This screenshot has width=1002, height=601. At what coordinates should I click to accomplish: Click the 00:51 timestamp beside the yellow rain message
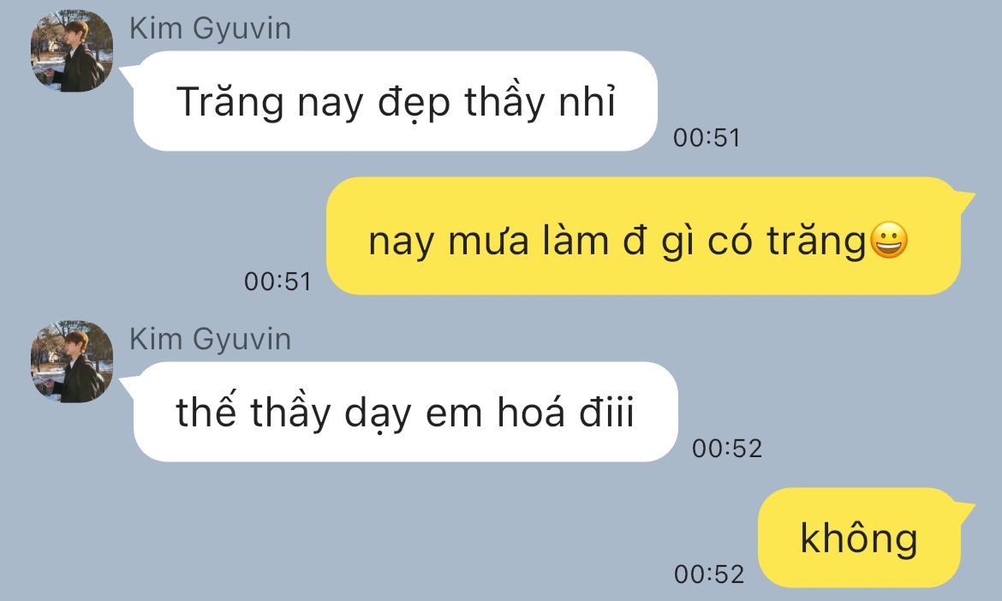pyautogui.click(x=278, y=282)
